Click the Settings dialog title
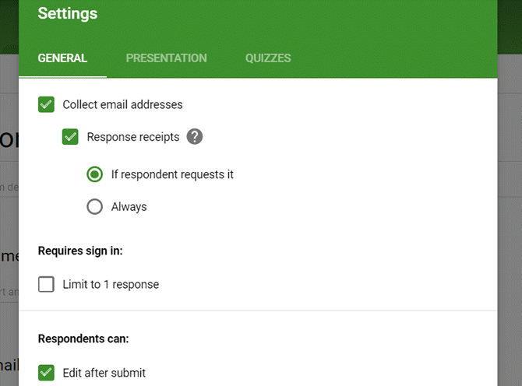Viewport: 522px width, 386px height. pos(68,14)
